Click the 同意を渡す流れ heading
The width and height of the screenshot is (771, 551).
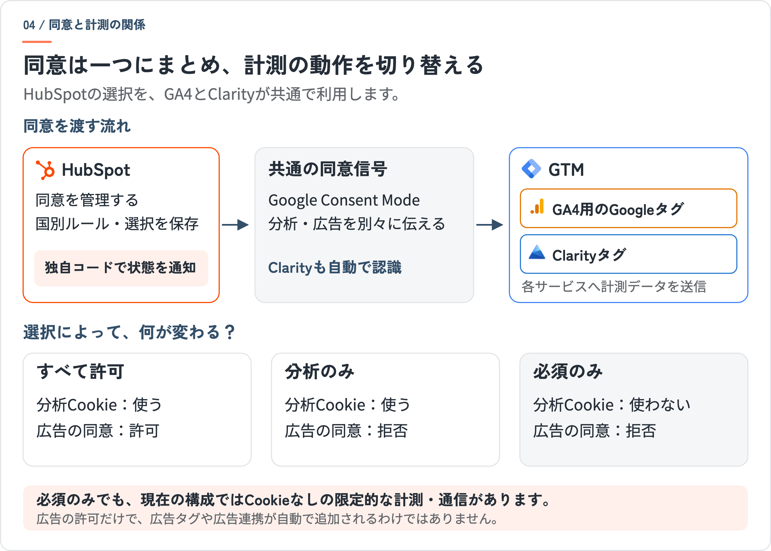click(77, 126)
